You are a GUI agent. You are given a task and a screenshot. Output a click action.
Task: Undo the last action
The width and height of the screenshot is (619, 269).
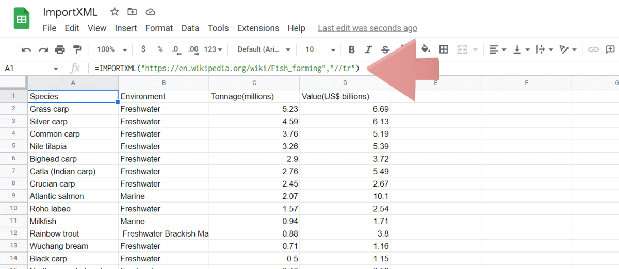coord(26,49)
